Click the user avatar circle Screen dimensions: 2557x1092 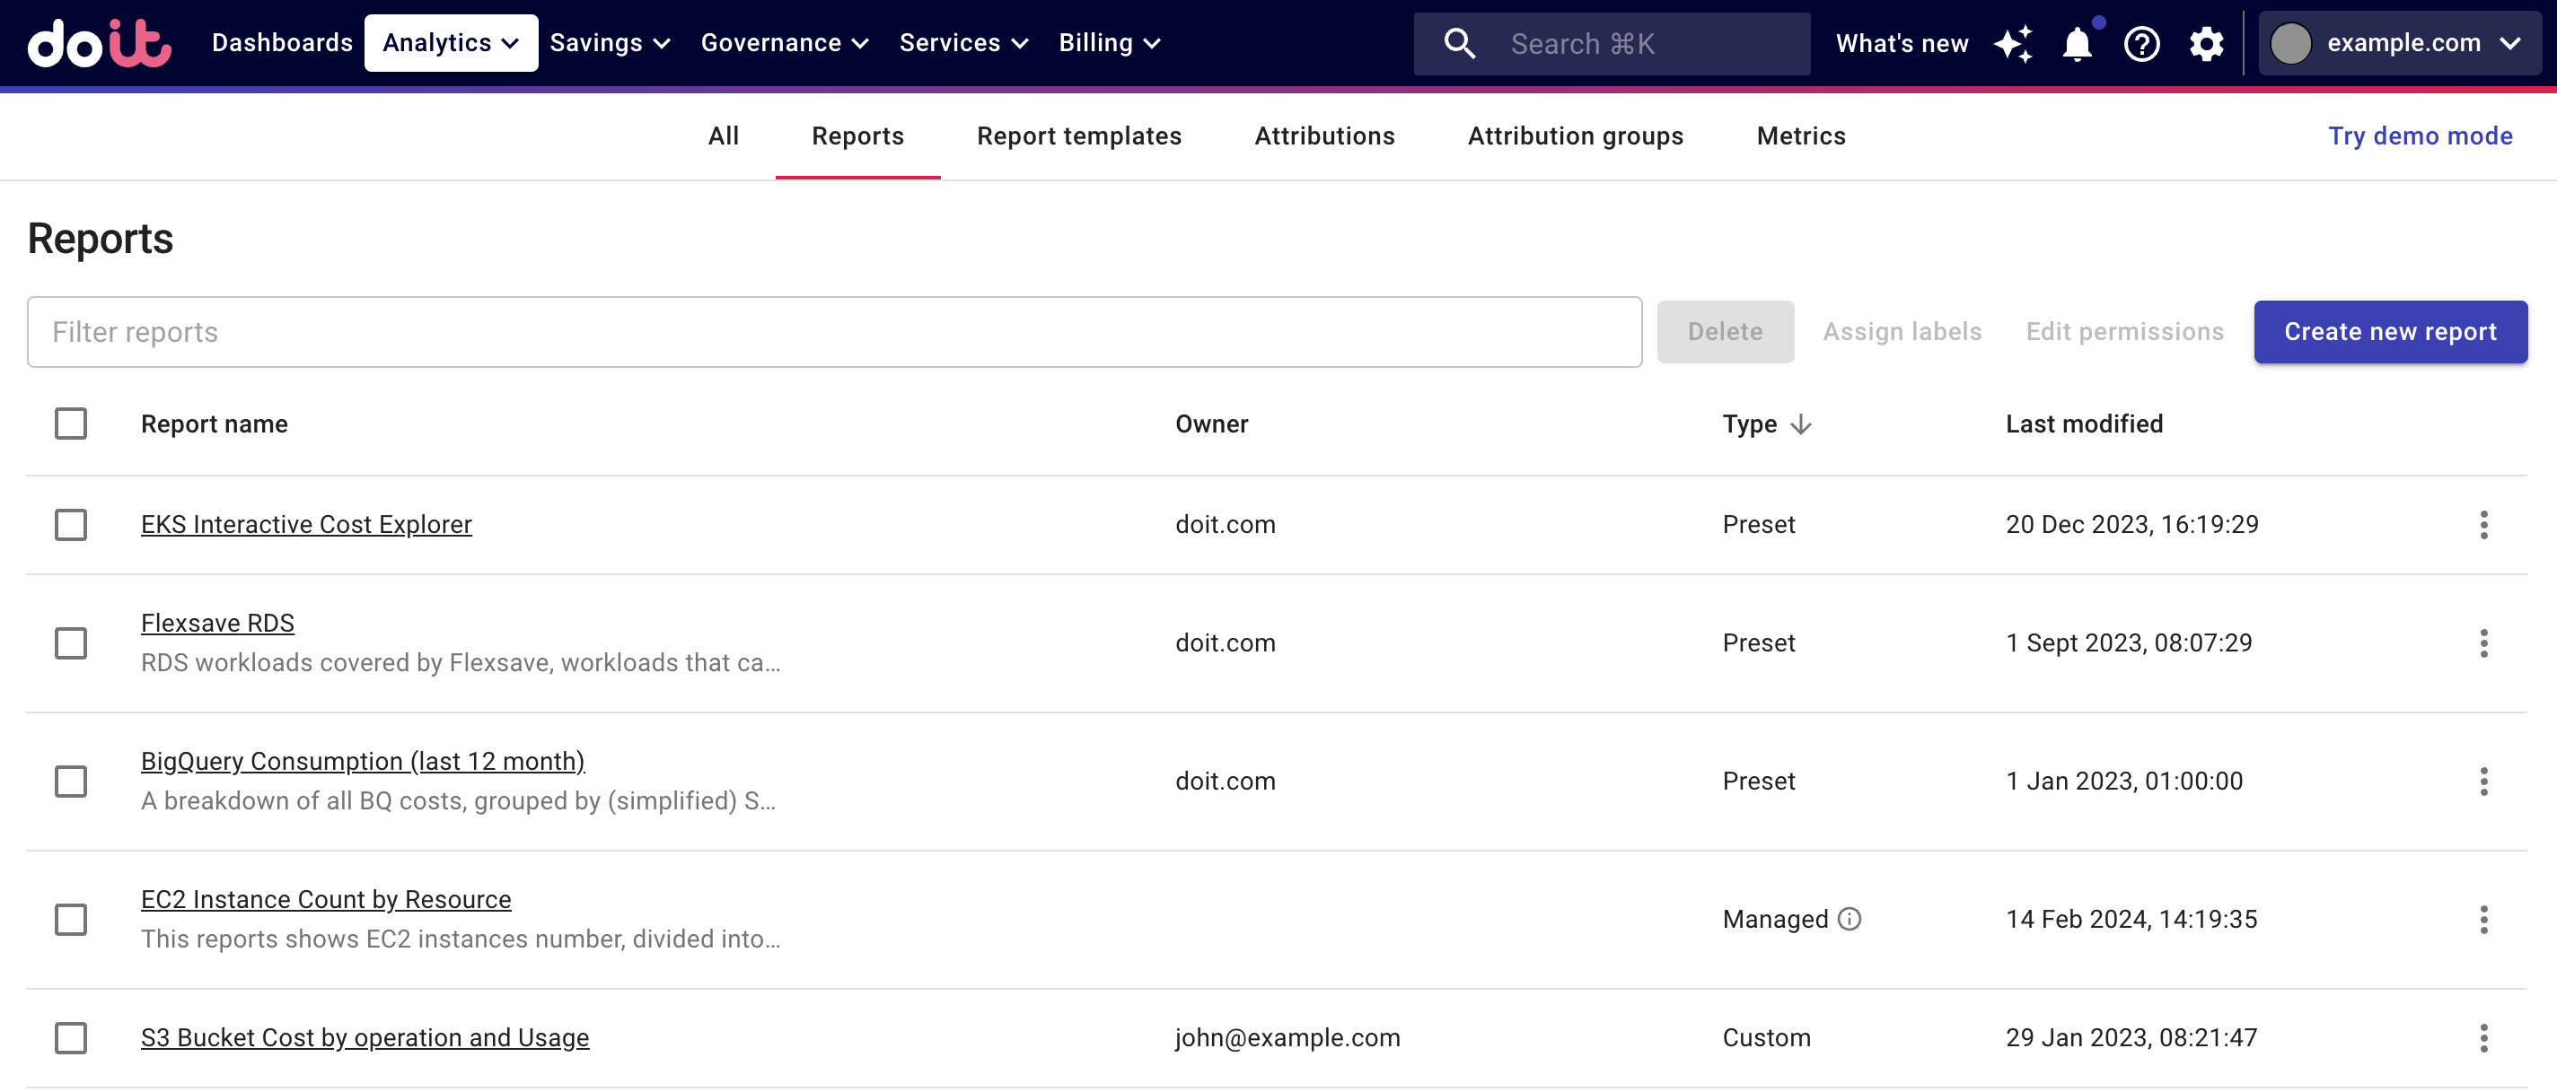[x=2290, y=43]
